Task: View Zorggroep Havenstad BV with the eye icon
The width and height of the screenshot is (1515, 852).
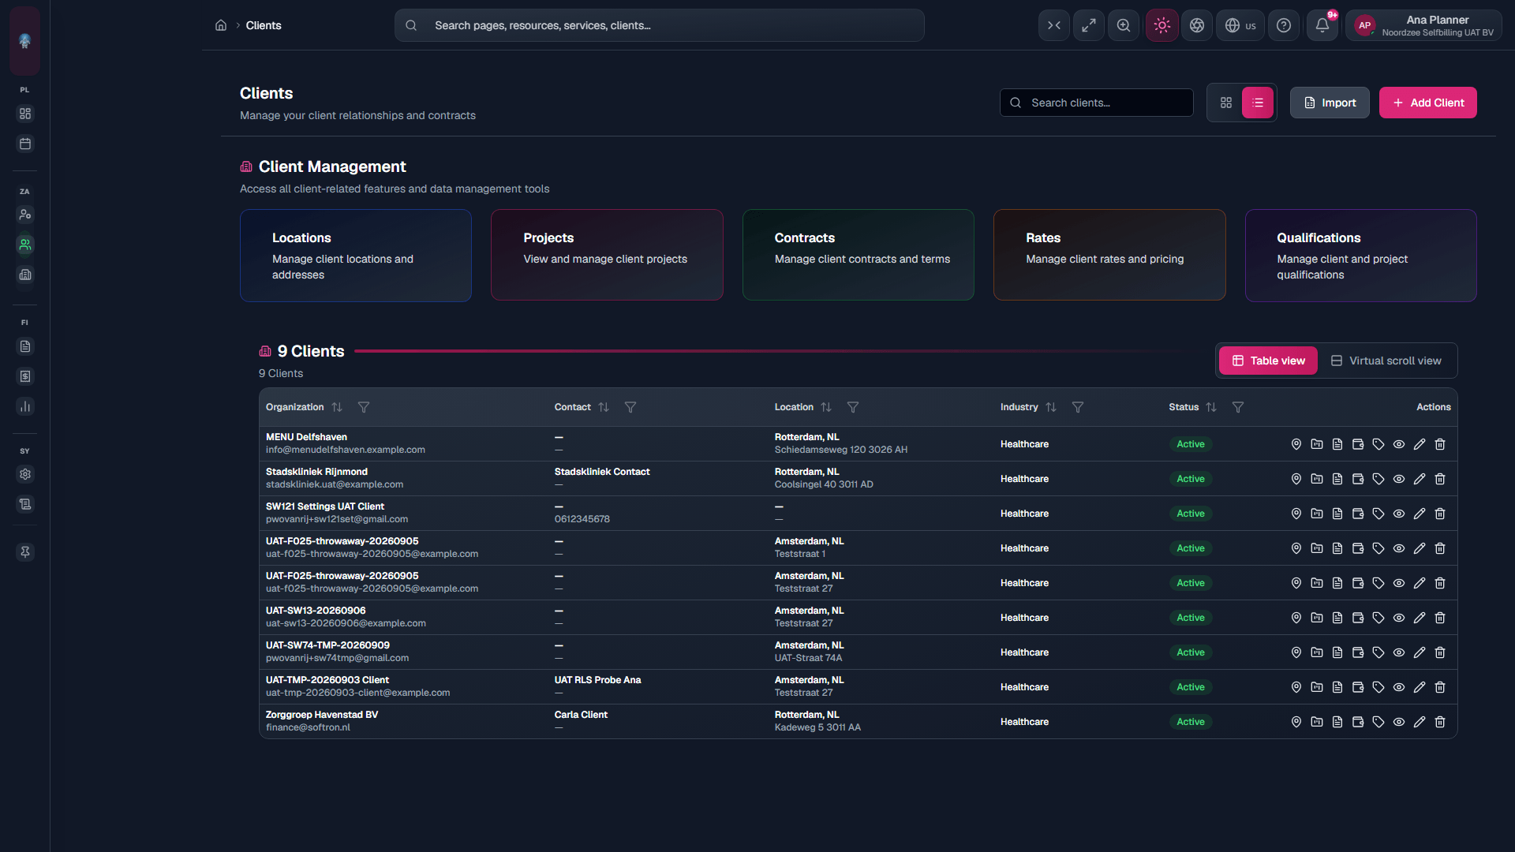Action: point(1398,722)
